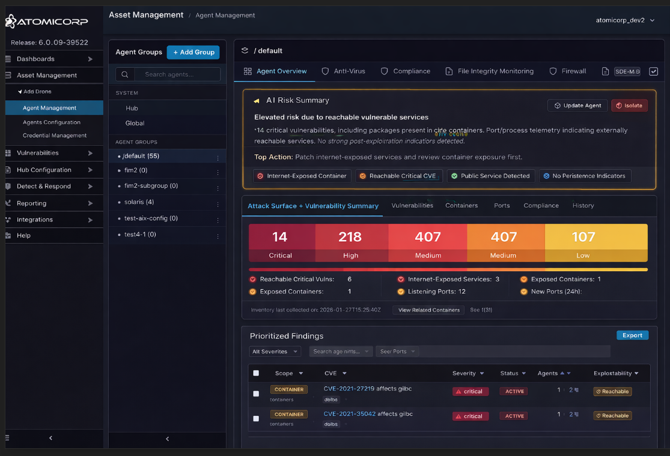Open the Seer Ports filter dropdown
This screenshot has height=456, width=670.
[x=397, y=352]
